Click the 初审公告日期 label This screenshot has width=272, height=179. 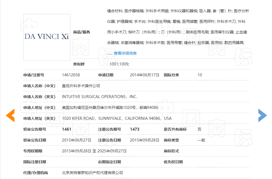pyautogui.click(x=35, y=140)
